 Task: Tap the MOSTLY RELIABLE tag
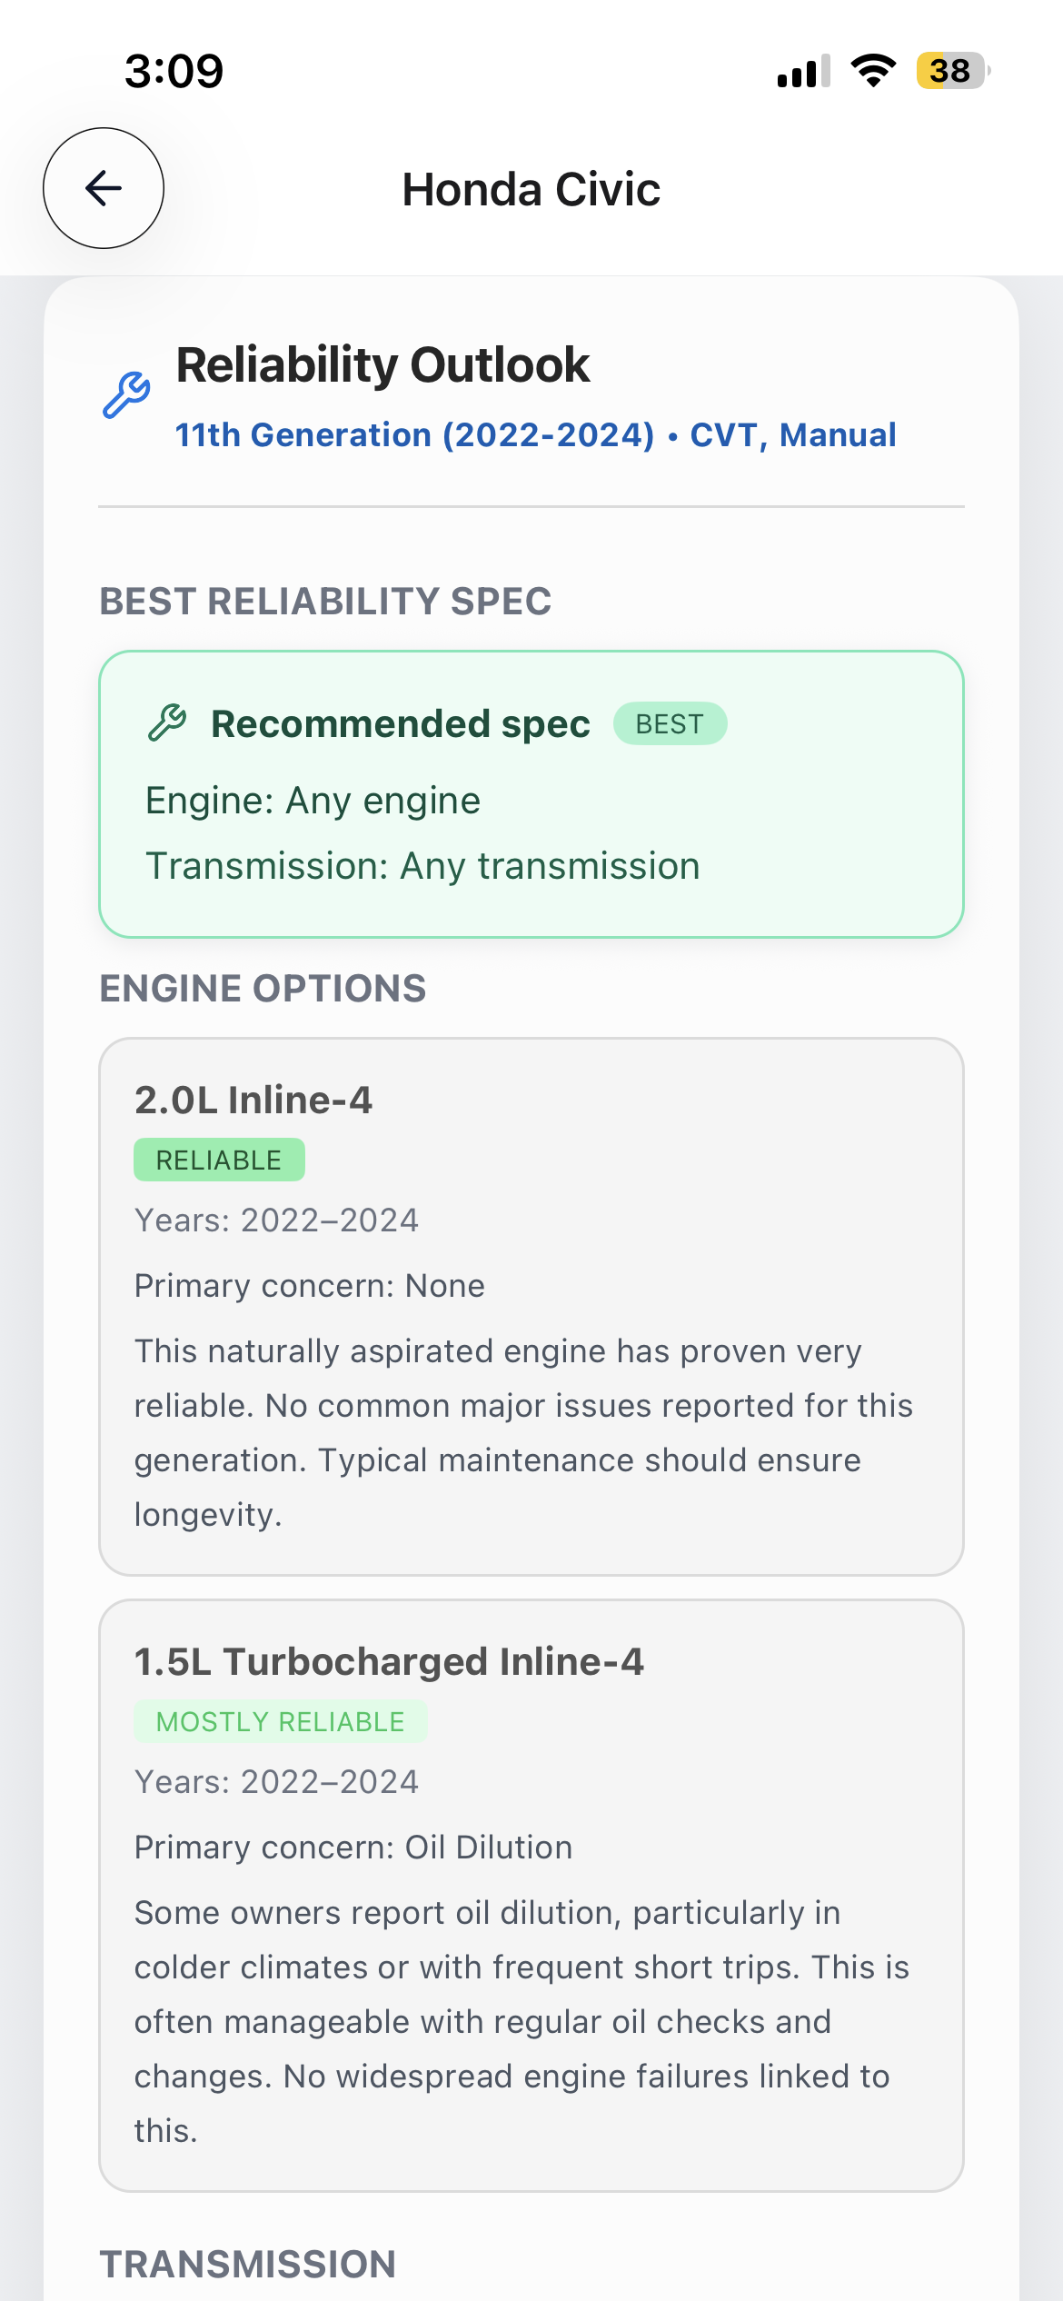280,1721
